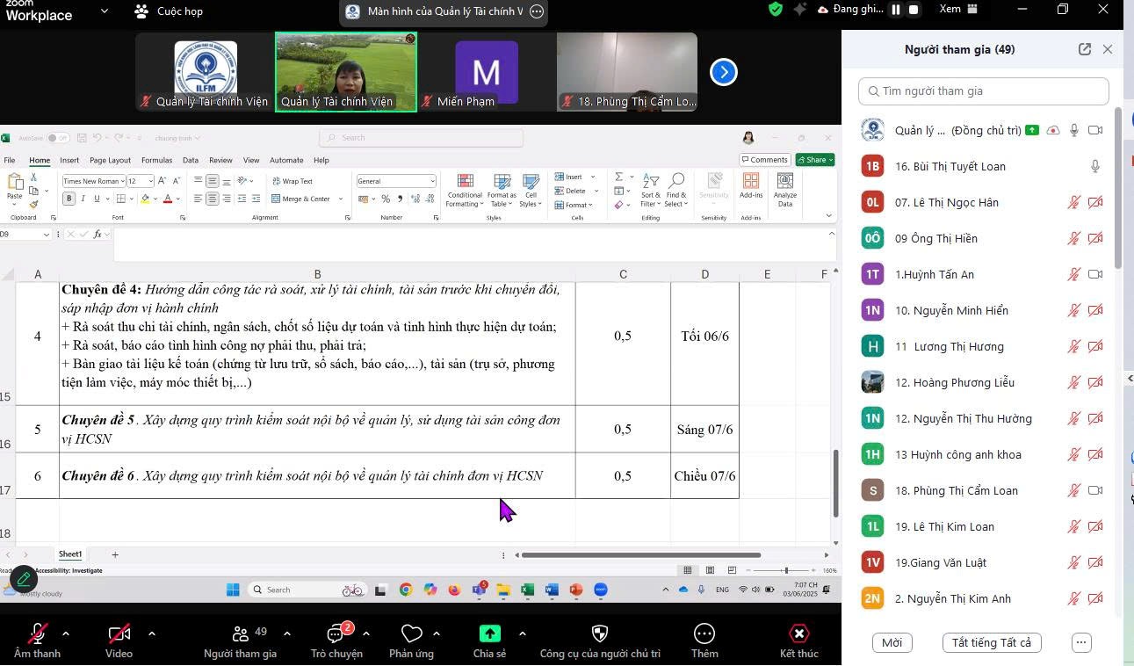
Task: Expand audio options arrow beside Âm thanh
Action: (x=66, y=633)
